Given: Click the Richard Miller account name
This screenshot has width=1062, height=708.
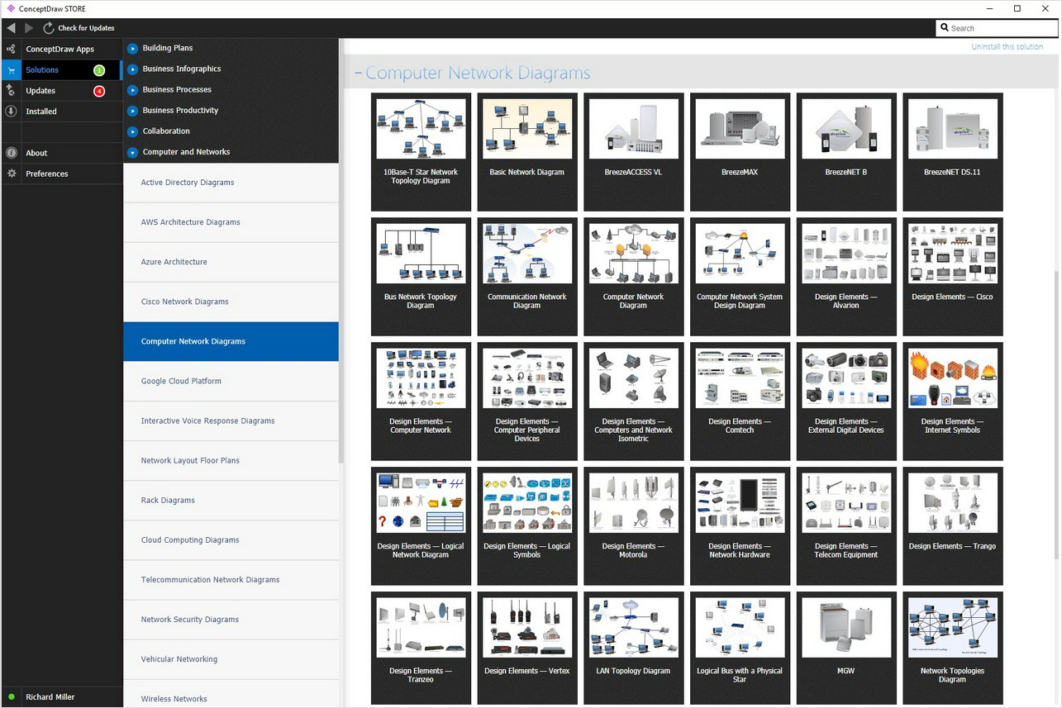Looking at the screenshot, I should 50,697.
